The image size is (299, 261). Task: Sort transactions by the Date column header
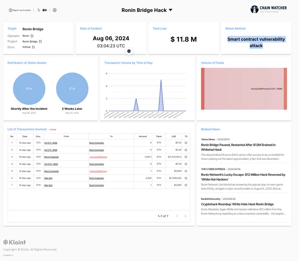[25, 136]
